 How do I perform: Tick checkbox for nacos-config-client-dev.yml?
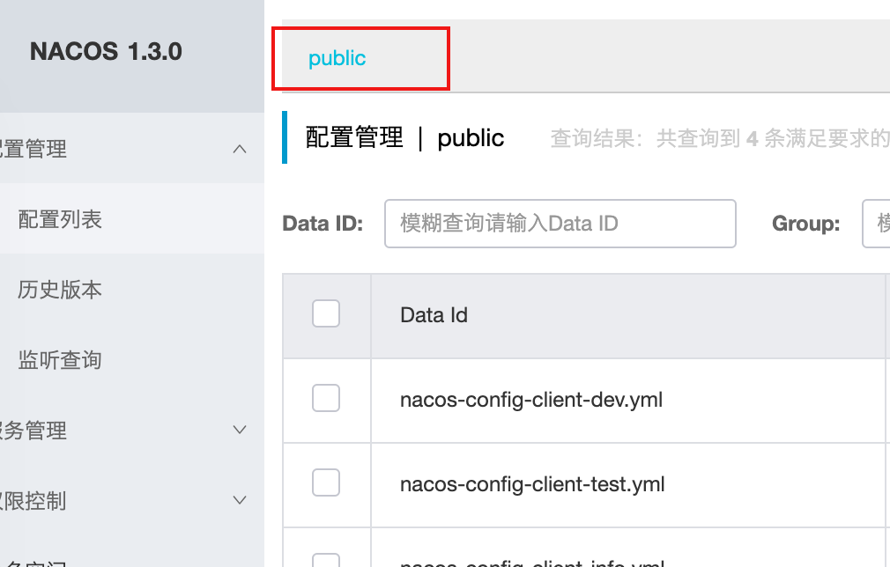pos(326,398)
